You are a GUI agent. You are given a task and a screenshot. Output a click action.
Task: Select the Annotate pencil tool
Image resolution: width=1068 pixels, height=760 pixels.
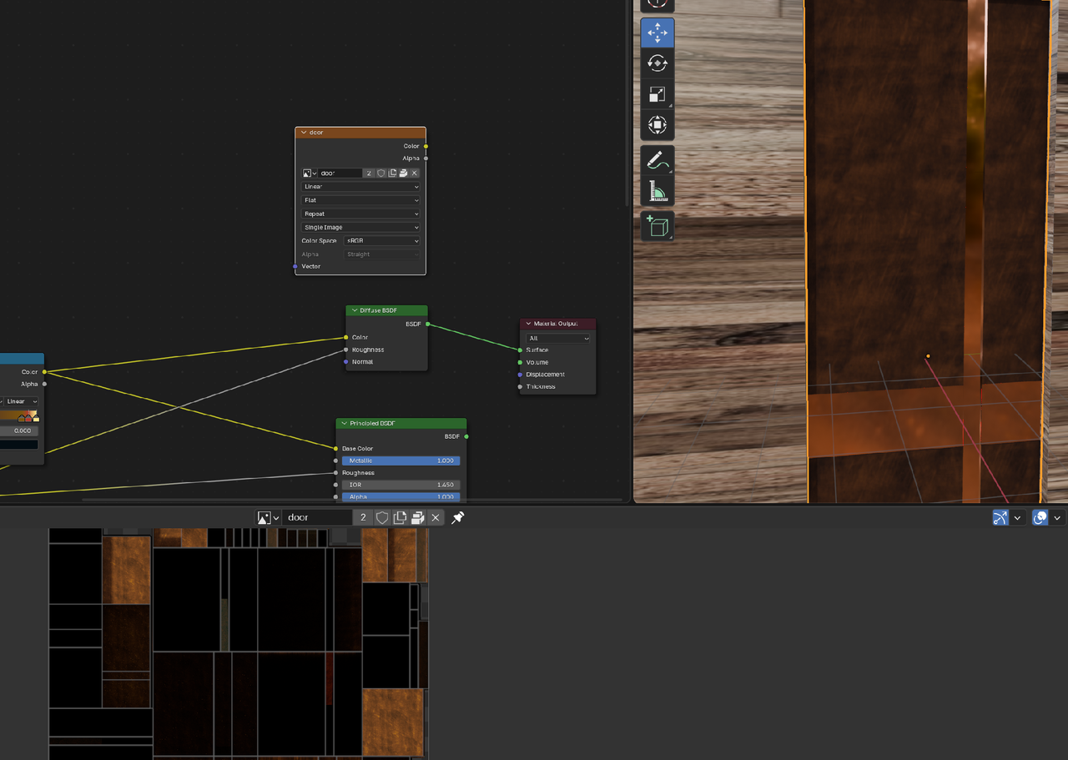tap(657, 160)
